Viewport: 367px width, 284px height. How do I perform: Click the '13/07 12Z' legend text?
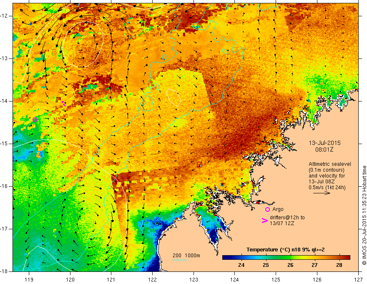click(282, 223)
